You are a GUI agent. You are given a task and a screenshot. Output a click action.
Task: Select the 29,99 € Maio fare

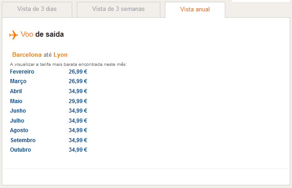78,101
